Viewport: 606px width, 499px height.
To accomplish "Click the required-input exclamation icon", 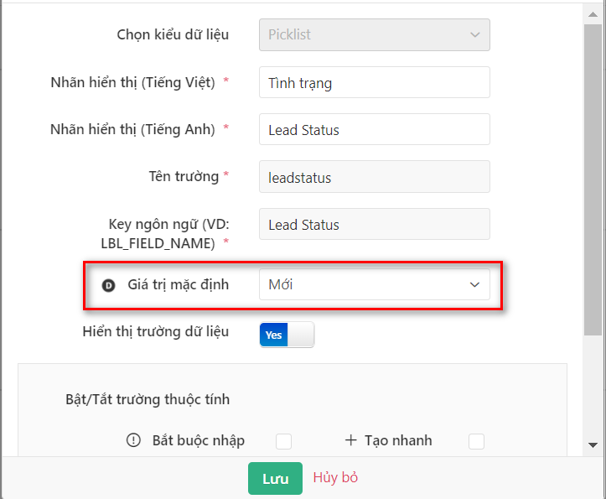I will 133,440.
